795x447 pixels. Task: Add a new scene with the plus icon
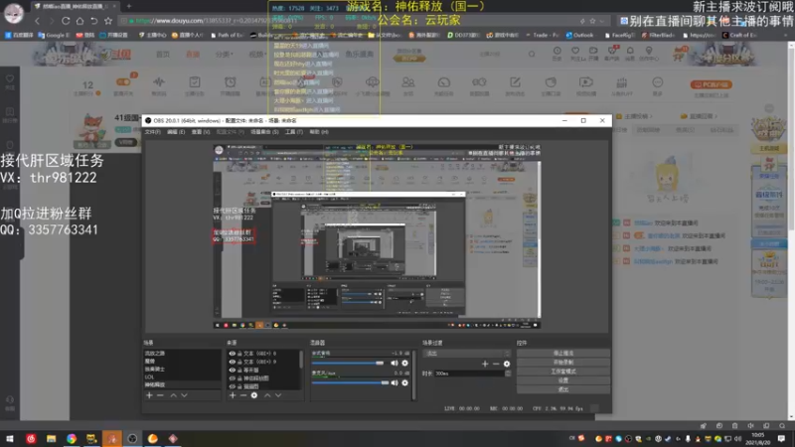point(149,395)
